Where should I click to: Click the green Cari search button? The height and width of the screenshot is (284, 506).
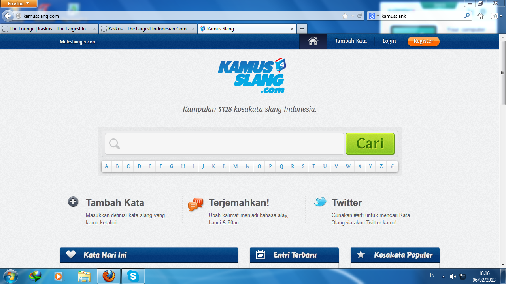pos(370,144)
